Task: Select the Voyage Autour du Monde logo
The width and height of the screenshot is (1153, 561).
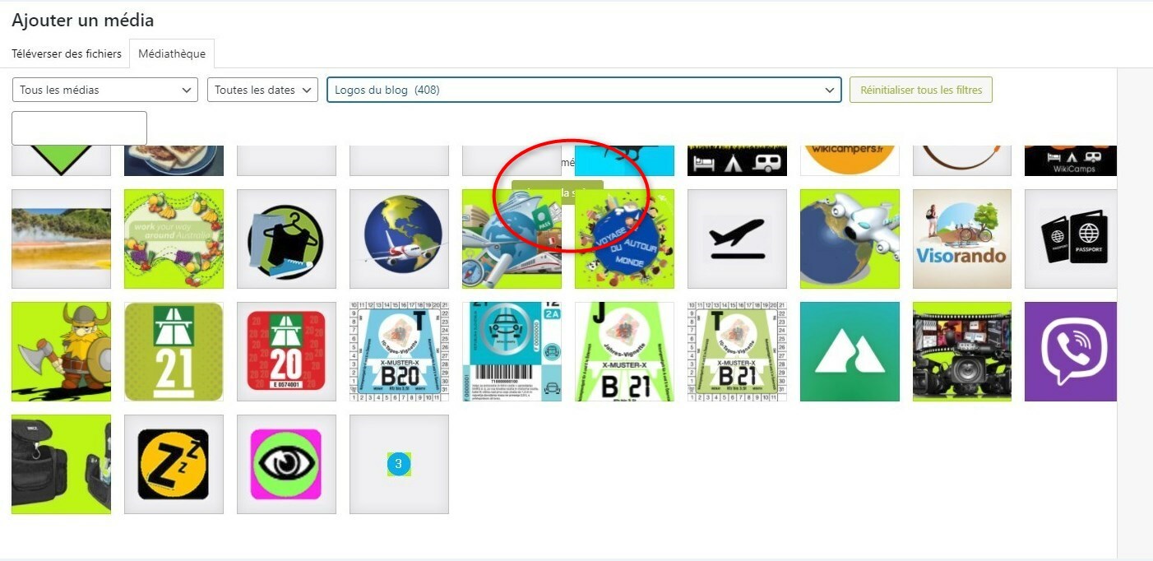Action: point(624,239)
